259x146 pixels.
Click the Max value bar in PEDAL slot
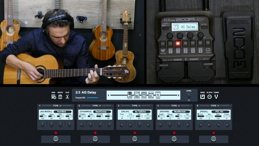pyautogui.click(x=218, y=116)
